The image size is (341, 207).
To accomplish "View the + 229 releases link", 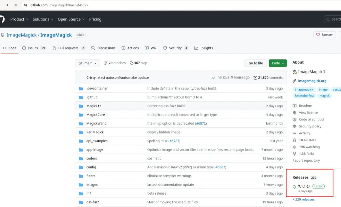I will tap(303, 200).
